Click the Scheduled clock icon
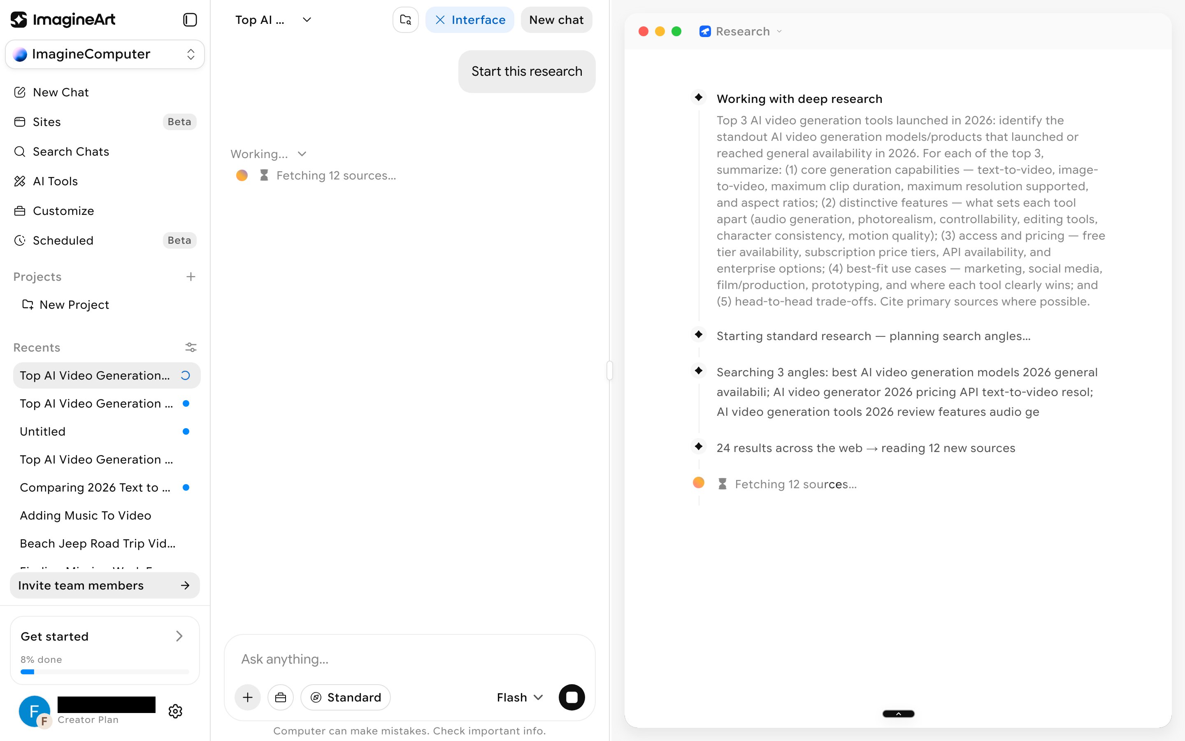1185x741 pixels. (x=20, y=241)
